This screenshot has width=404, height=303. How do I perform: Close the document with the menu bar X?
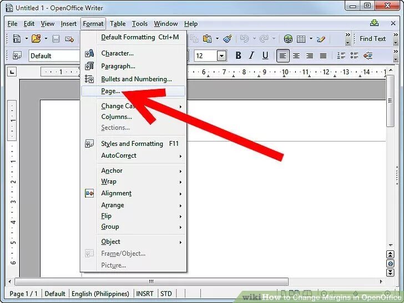point(393,23)
